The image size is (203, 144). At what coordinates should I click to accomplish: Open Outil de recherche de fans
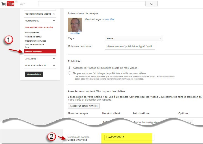click(x=35, y=46)
